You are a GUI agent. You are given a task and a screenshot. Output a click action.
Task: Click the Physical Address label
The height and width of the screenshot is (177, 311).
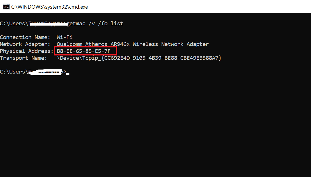coord(26,51)
